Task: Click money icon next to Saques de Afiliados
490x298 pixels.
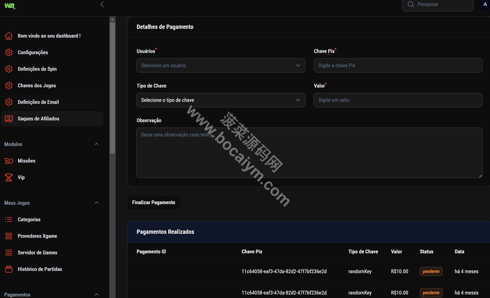Action: click(x=9, y=119)
